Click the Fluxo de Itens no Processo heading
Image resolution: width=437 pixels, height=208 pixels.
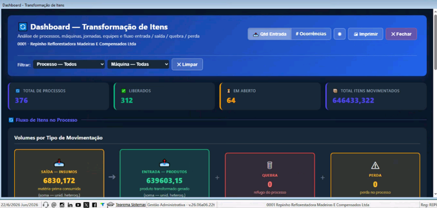tap(46, 120)
